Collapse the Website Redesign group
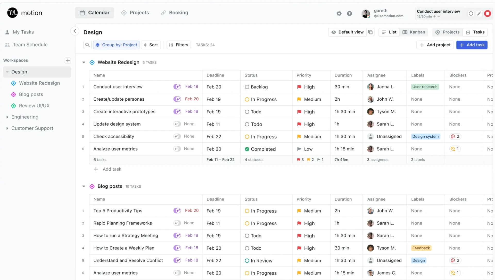 [84, 62]
